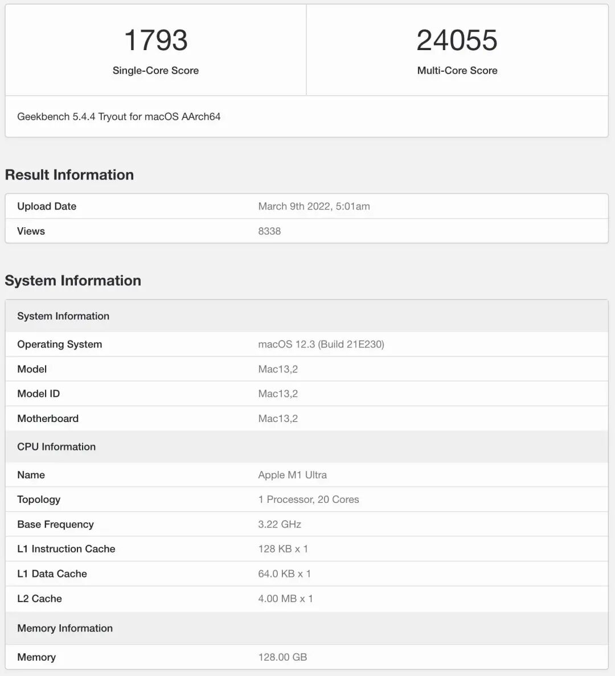
Task: Select the Mac13,2 value in Model row
Action: (278, 369)
